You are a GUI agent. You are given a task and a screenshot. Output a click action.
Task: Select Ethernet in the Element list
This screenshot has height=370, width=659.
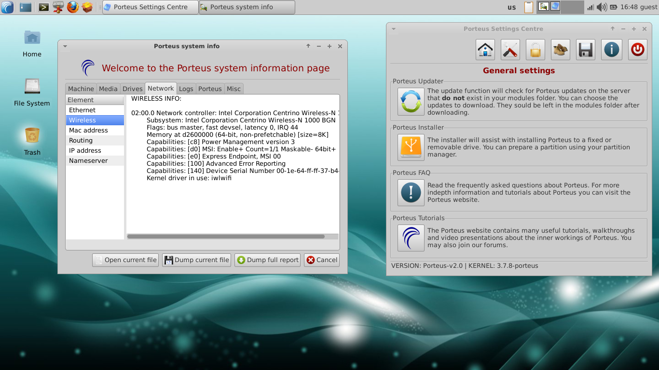click(95, 110)
